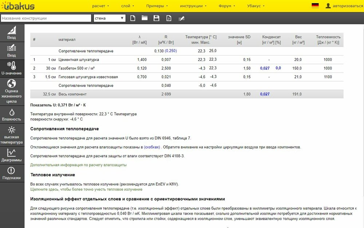Open Дополнительная информация по расчету влагозащиты link
The width and height of the screenshot is (364, 228).
pos(78,165)
